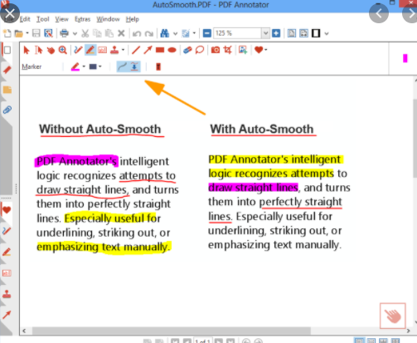Open the Window menu
Viewport: 417px width, 343px height.
coord(108,19)
